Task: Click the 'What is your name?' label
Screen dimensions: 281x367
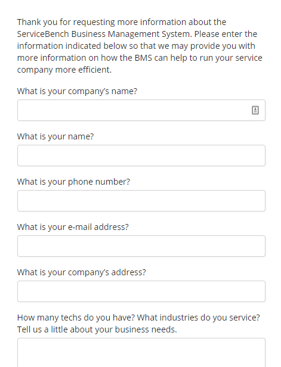Action: (x=55, y=136)
